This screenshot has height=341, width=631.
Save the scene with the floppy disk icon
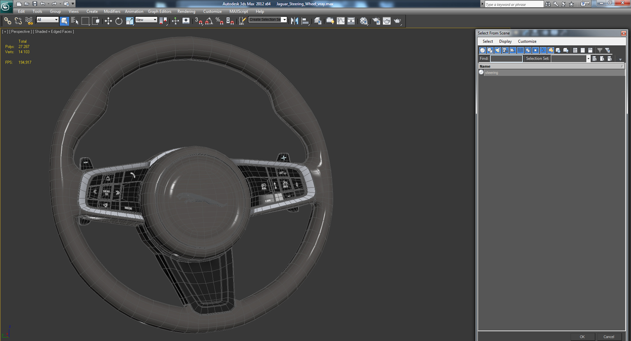[x=35, y=4]
